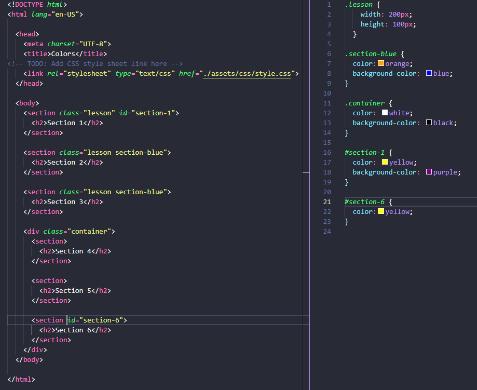The width and height of the screenshot is (477, 390).
Task: Click the closing html tag
Action: [x=21, y=380]
